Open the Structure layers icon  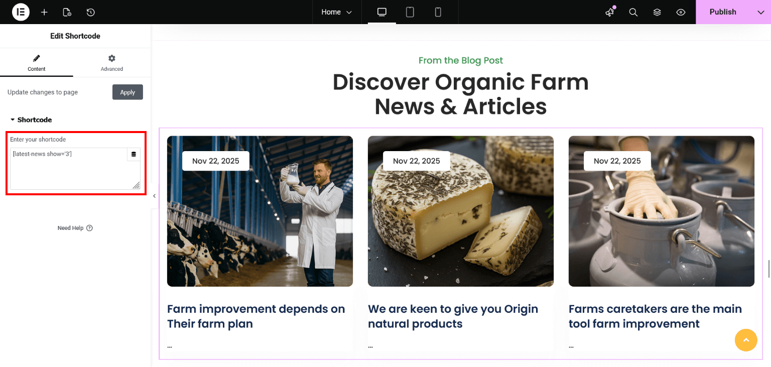coord(657,12)
